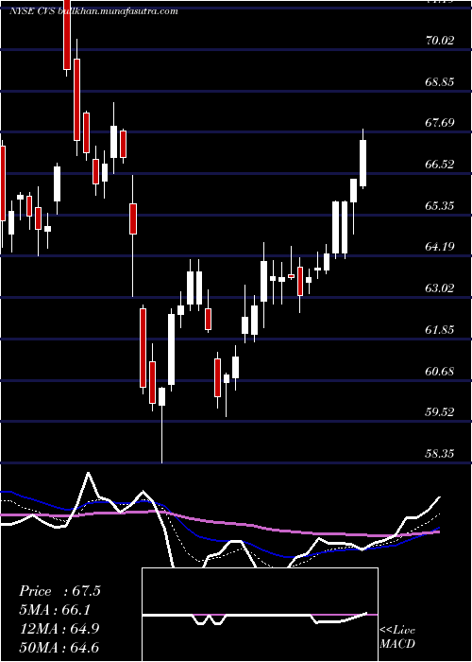Click the 50MA : 64.6 readout
472x662 pixels.
(x=59, y=647)
